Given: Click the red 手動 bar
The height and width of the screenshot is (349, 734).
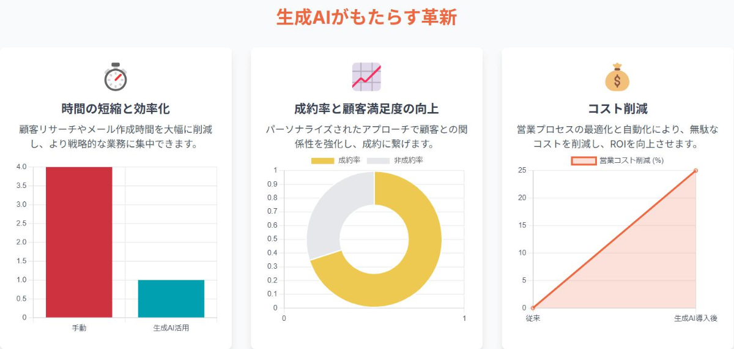Looking at the screenshot, I should [79, 242].
